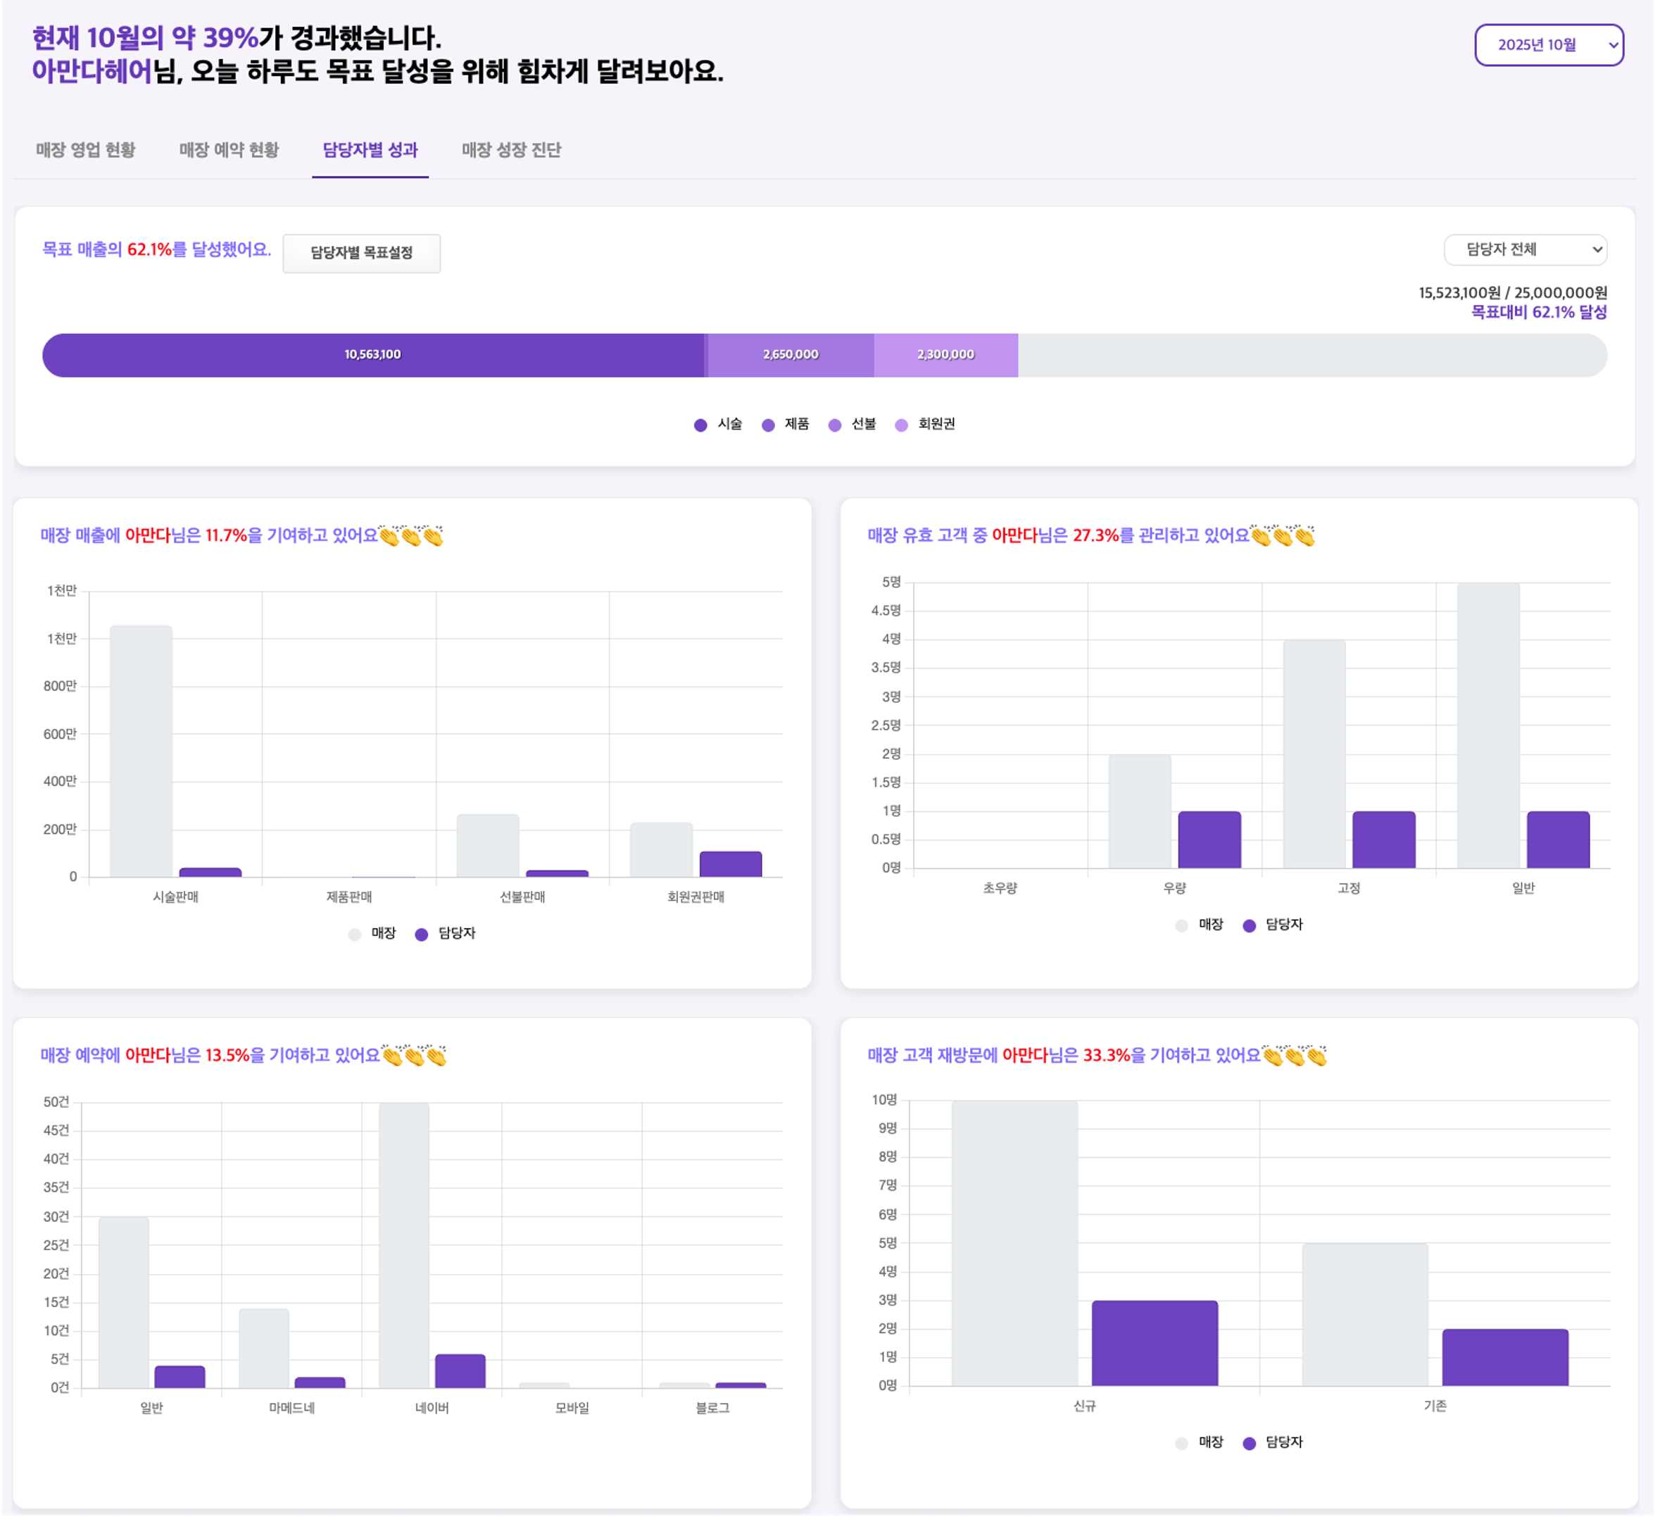The height and width of the screenshot is (1517, 1655).
Task: Click the 담당자별 성과 tab
Action: tap(370, 150)
